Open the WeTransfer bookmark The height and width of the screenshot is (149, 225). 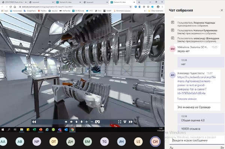coord(65,11)
